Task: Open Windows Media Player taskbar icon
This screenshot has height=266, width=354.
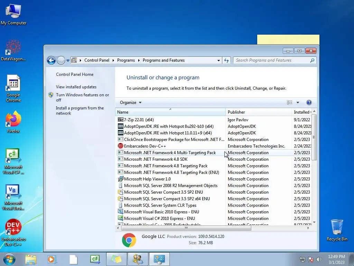Action: click(52, 259)
